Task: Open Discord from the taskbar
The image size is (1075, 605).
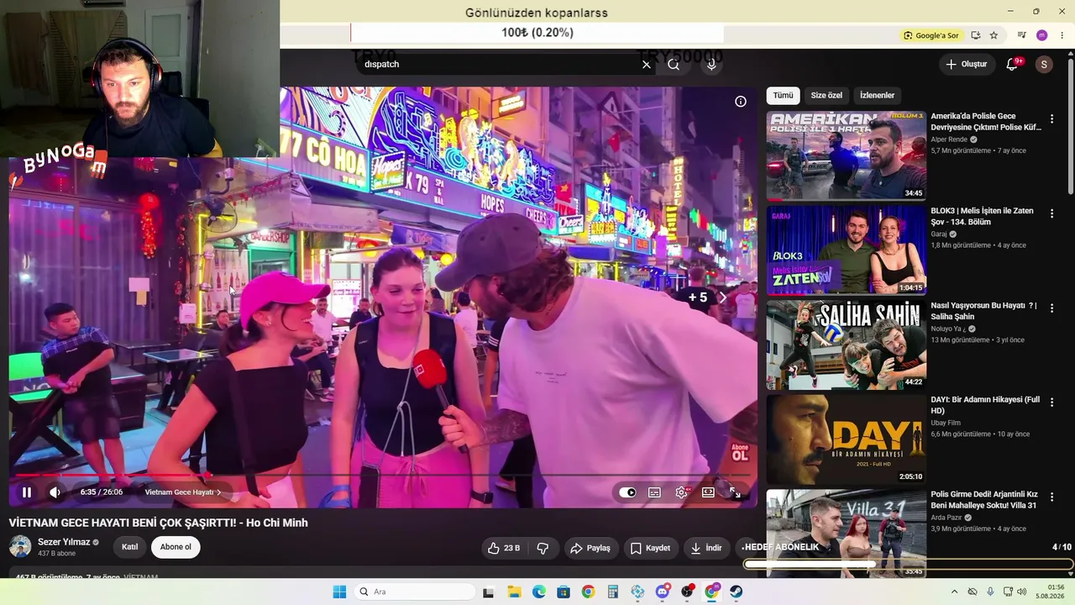Action: [x=663, y=592]
